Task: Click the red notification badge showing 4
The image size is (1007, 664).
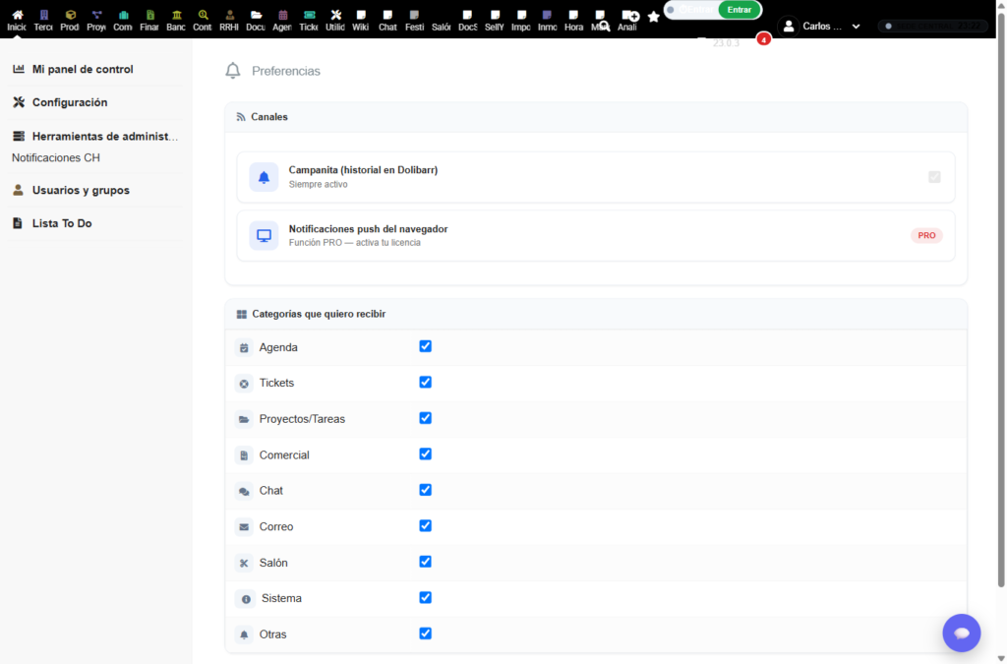Action: [x=763, y=39]
